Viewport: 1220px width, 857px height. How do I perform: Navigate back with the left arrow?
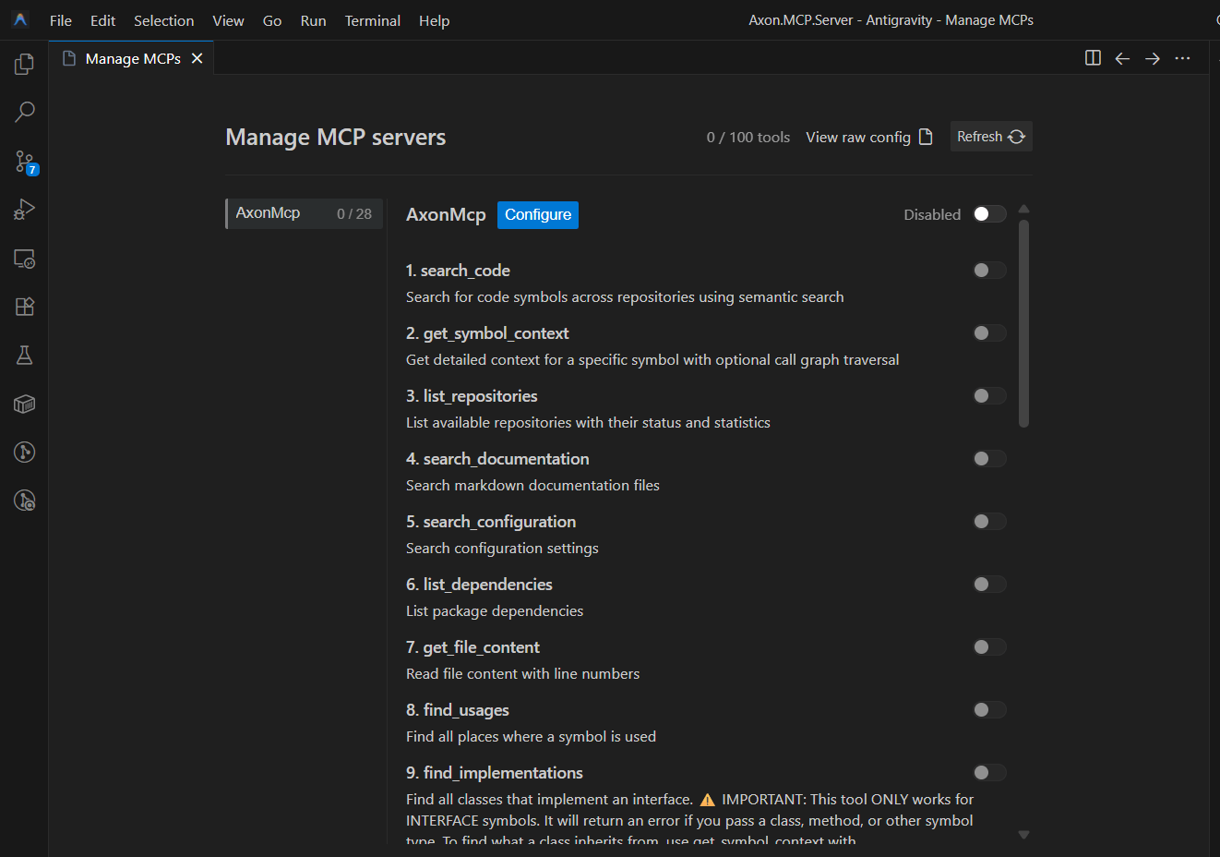1122,58
